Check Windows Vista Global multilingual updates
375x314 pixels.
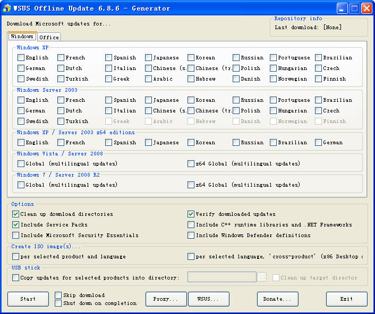(x=21, y=163)
